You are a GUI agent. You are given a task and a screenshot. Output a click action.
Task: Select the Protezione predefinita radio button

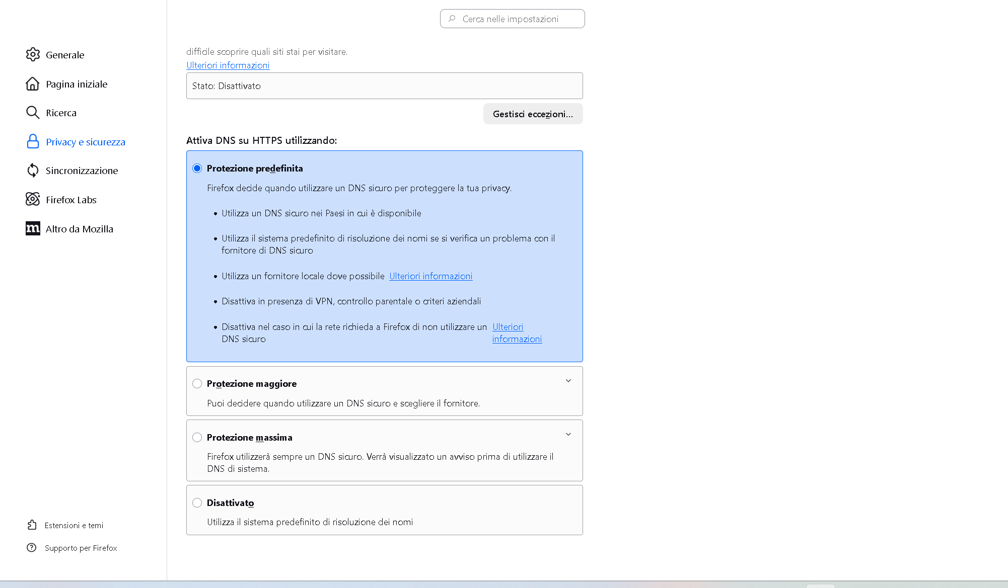coord(197,169)
